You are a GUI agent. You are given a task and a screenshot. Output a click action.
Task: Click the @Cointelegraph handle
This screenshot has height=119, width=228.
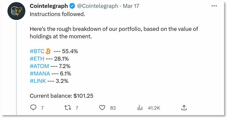[98, 6]
